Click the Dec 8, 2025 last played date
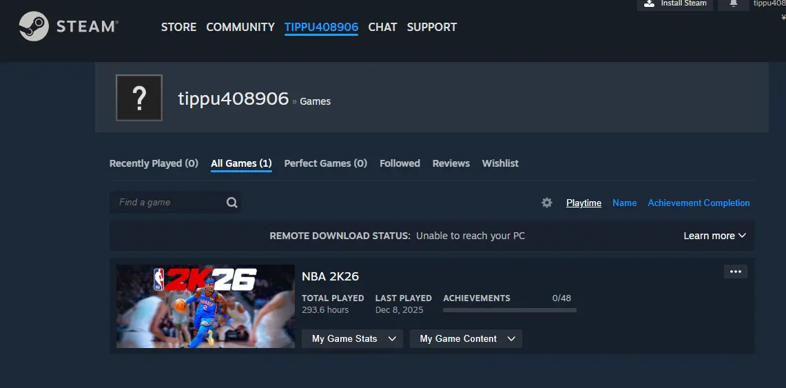Image resolution: width=786 pixels, height=388 pixels. pyautogui.click(x=400, y=310)
